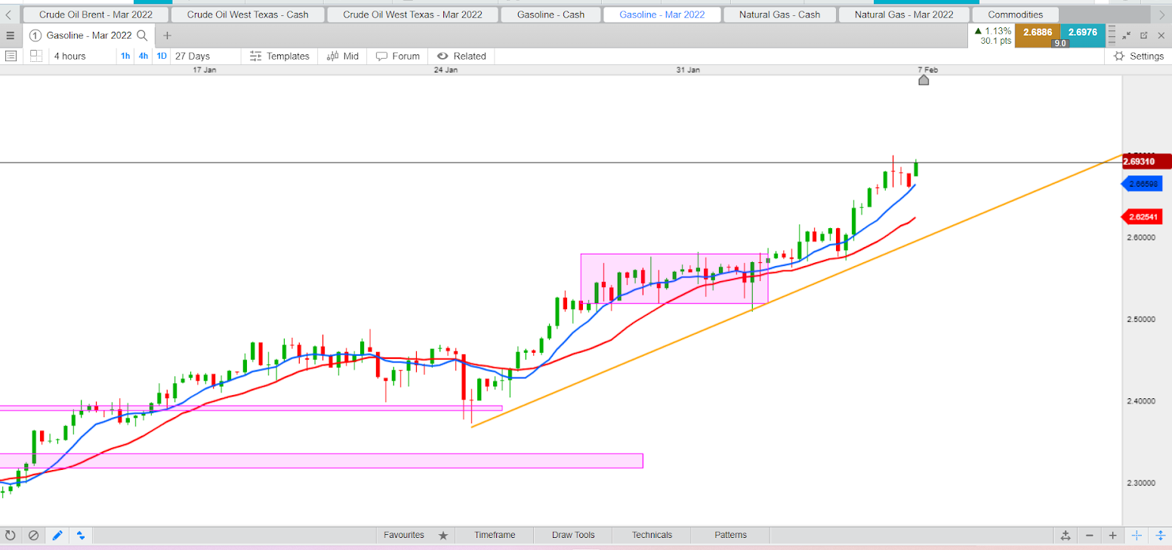
Task: Click the Related button
Action: coord(462,56)
